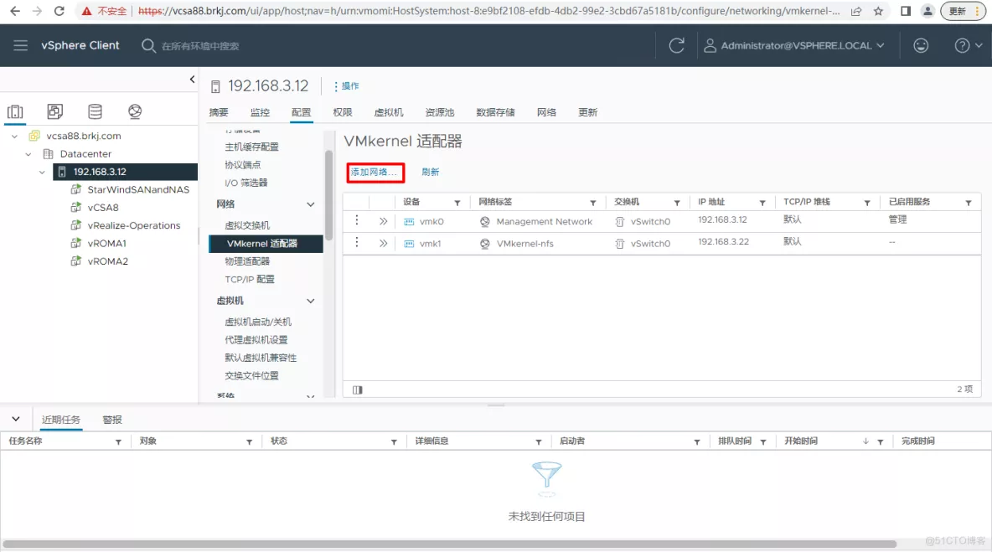Select the VMs and Templates inventory icon
This screenshot has height=552, width=992.
point(55,112)
